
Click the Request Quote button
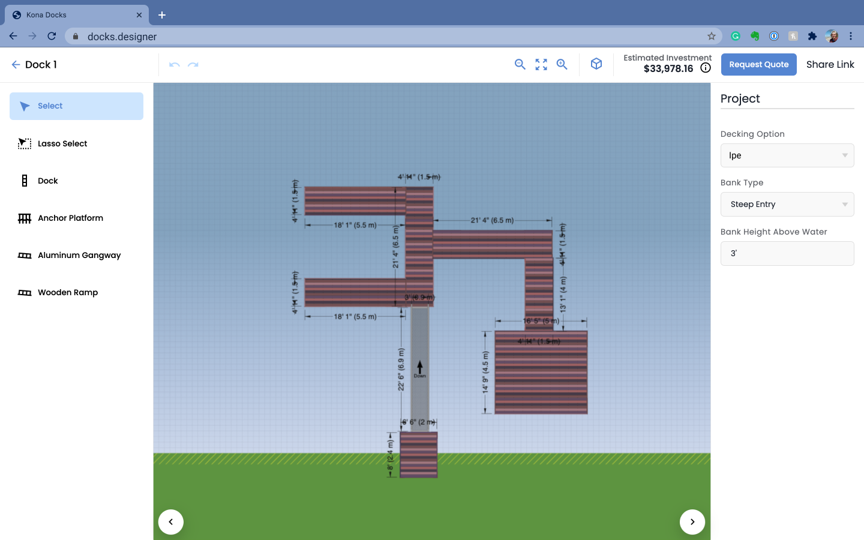click(759, 64)
